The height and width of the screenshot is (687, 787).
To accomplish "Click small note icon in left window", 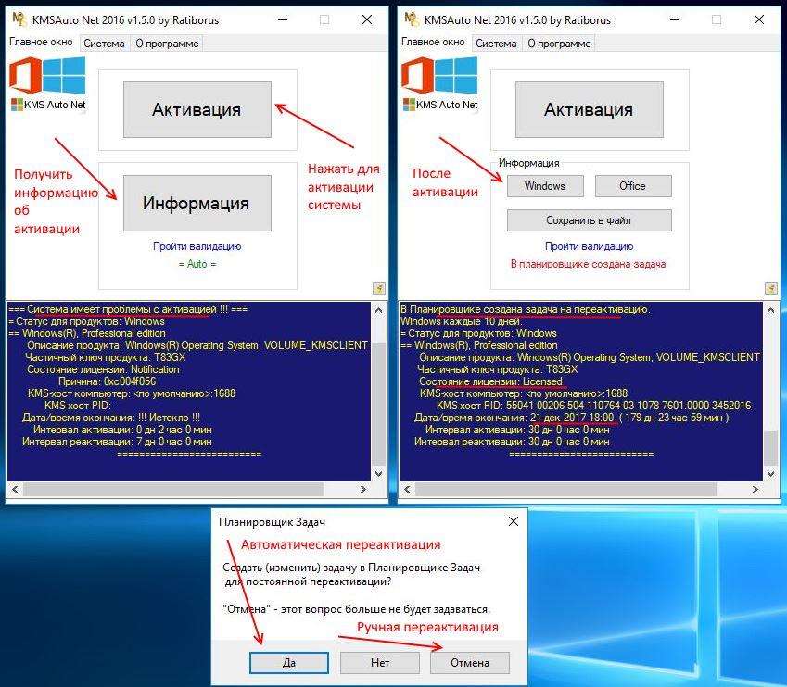I will click(x=379, y=288).
